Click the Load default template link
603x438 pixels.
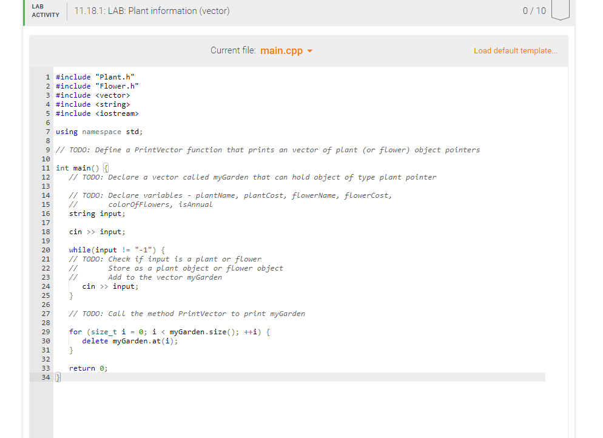(x=515, y=51)
